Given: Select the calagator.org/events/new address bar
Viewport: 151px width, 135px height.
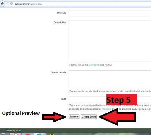Looking at the screenshot, I should point(83,4).
